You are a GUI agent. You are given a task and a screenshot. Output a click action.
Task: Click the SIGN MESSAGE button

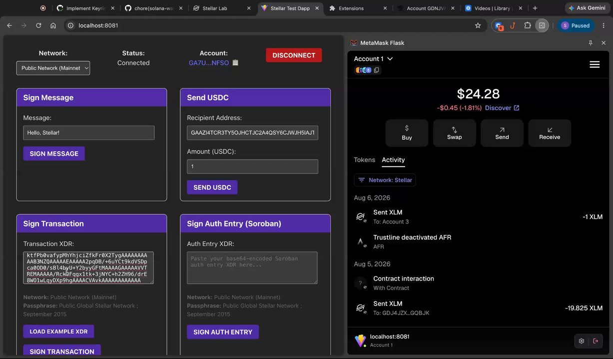coord(54,154)
